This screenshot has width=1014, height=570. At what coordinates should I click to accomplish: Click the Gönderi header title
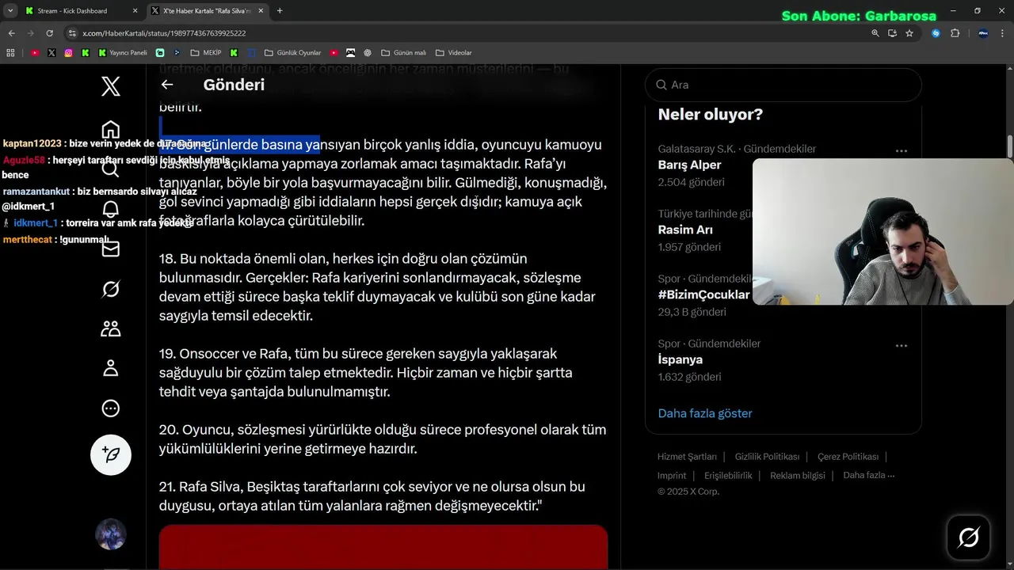pyautogui.click(x=234, y=85)
